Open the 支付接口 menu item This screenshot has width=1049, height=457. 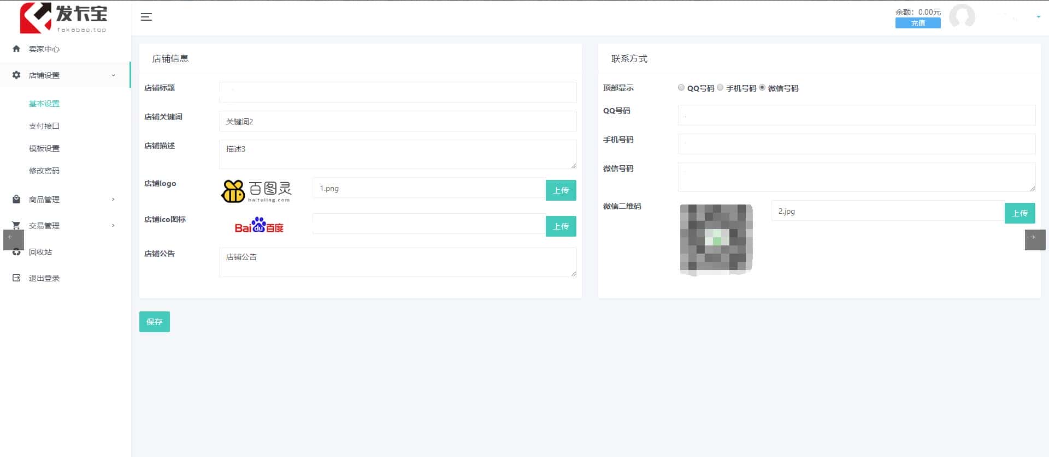pyautogui.click(x=44, y=126)
